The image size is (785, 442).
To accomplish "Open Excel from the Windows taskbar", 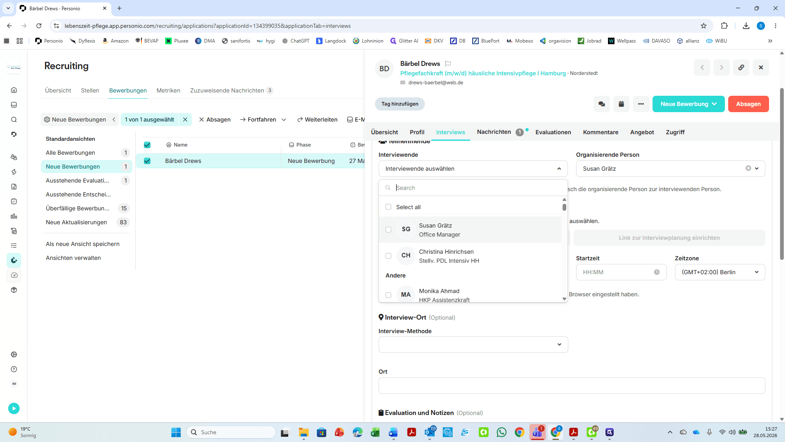I will click(375, 432).
